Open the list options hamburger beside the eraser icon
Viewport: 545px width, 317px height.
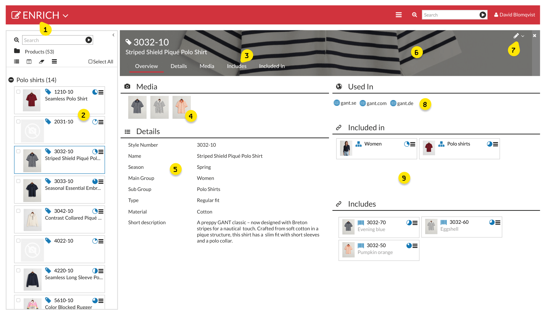point(54,61)
